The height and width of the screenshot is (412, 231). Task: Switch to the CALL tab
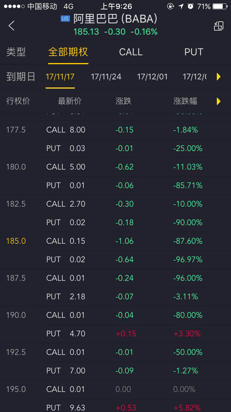pyautogui.click(x=131, y=52)
